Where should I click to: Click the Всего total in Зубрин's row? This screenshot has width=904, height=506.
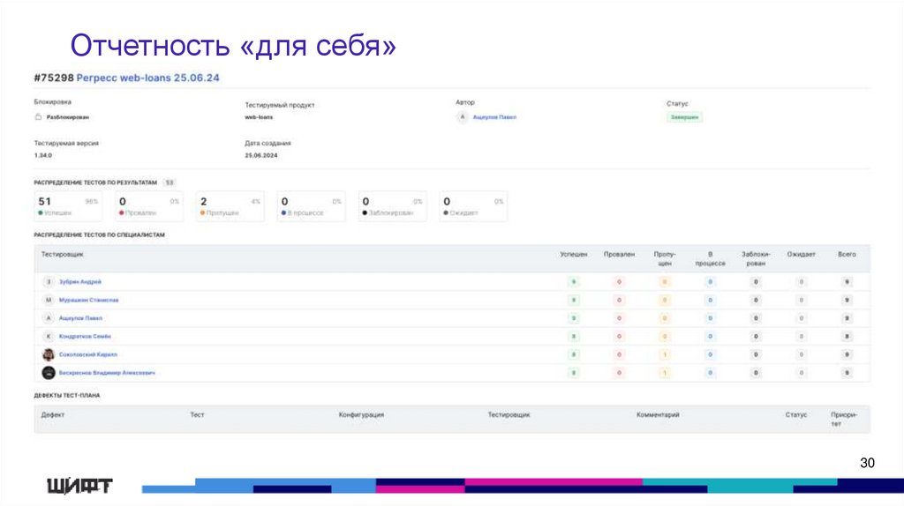(847, 281)
